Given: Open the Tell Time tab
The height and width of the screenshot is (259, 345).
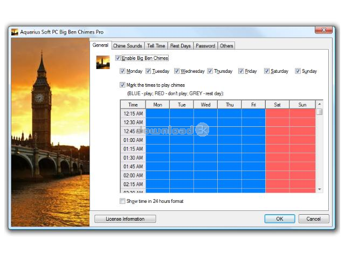Looking at the screenshot, I should pyautogui.click(x=156, y=46).
